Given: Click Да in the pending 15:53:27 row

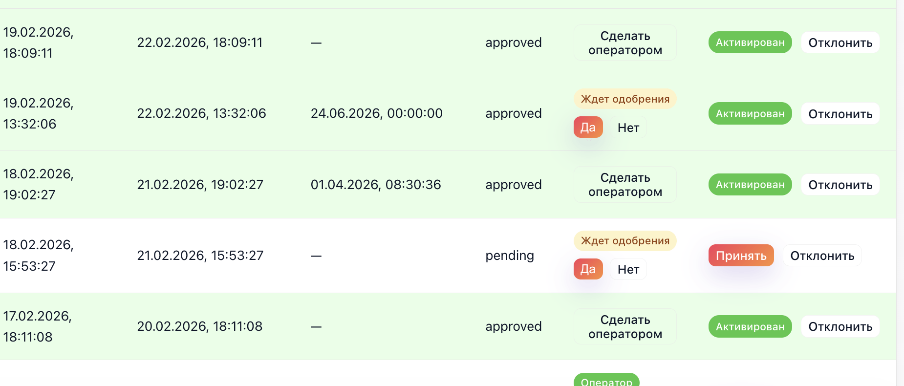Looking at the screenshot, I should [588, 269].
